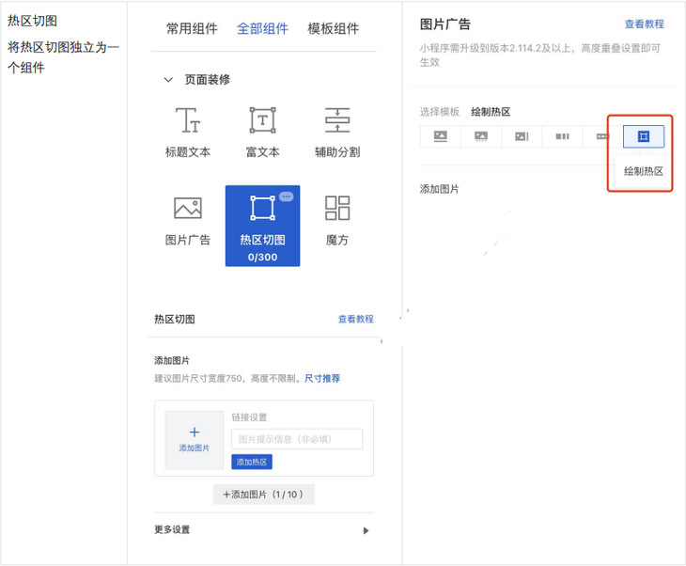Viewport: 686px width, 566px height.
Task: Choose the third image template layout
Action: 522,136
